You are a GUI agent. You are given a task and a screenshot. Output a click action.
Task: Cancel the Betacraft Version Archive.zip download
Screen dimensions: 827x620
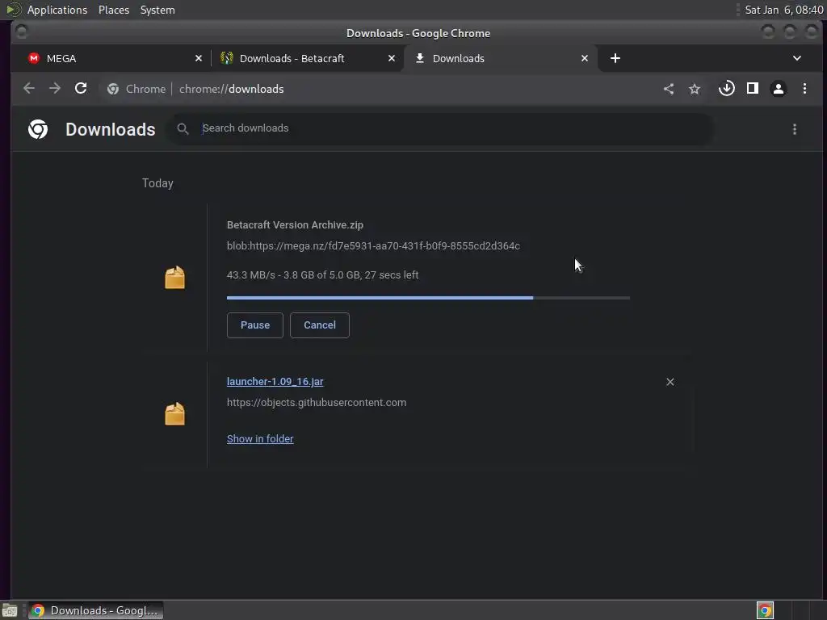[x=320, y=325]
